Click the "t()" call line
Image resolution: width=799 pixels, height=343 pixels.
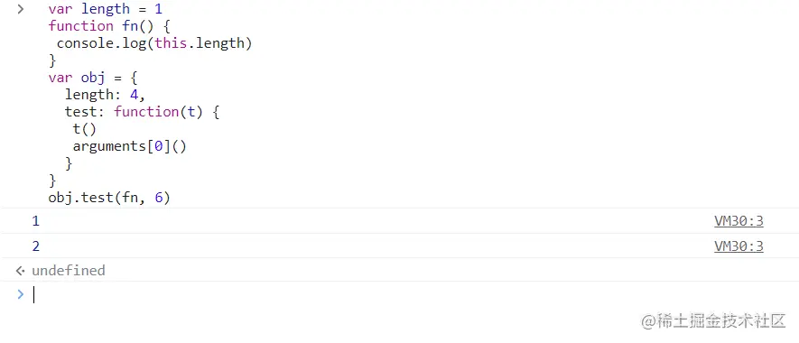pos(85,129)
